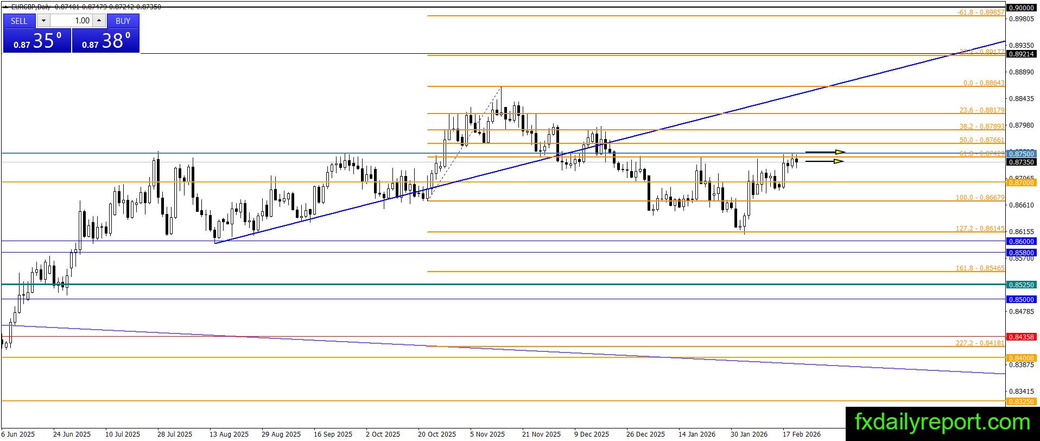Click the Fibonacci label 0.0 - 0.88643
Image resolution: width=1040 pixels, height=441 pixels.
click(984, 83)
